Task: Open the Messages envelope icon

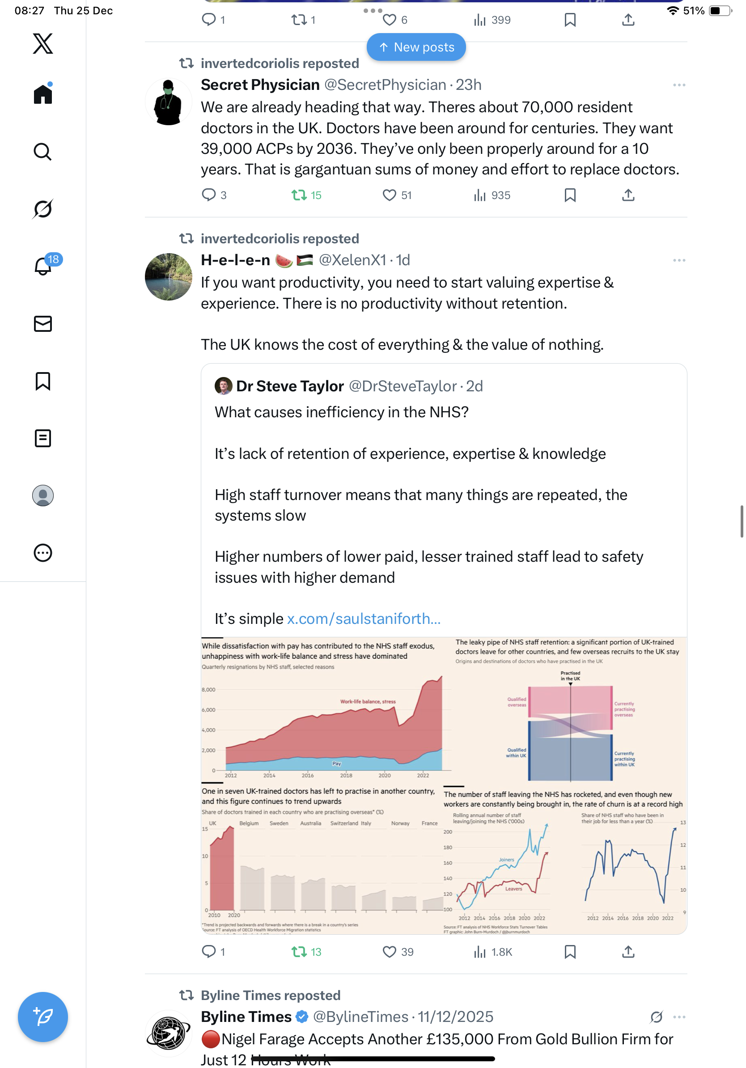Action: pos(43,324)
